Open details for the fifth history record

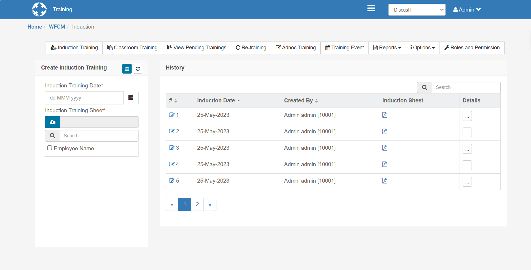pos(467,182)
